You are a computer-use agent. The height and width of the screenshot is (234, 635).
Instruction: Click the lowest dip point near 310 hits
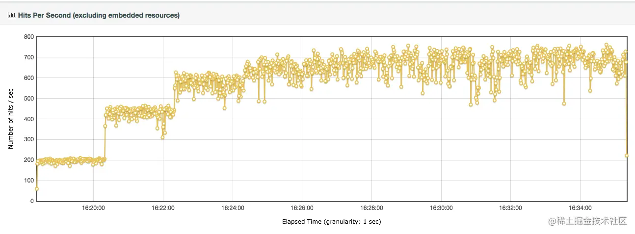click(x=162, y=137)
